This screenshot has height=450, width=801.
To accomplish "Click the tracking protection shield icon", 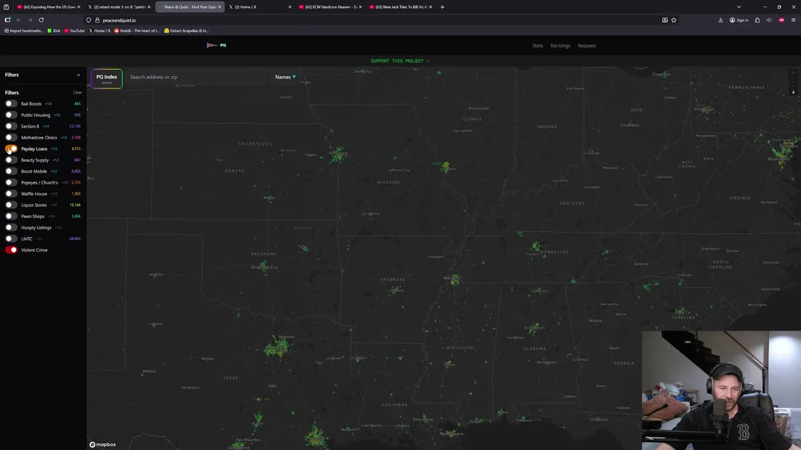I will pos(89,20).
